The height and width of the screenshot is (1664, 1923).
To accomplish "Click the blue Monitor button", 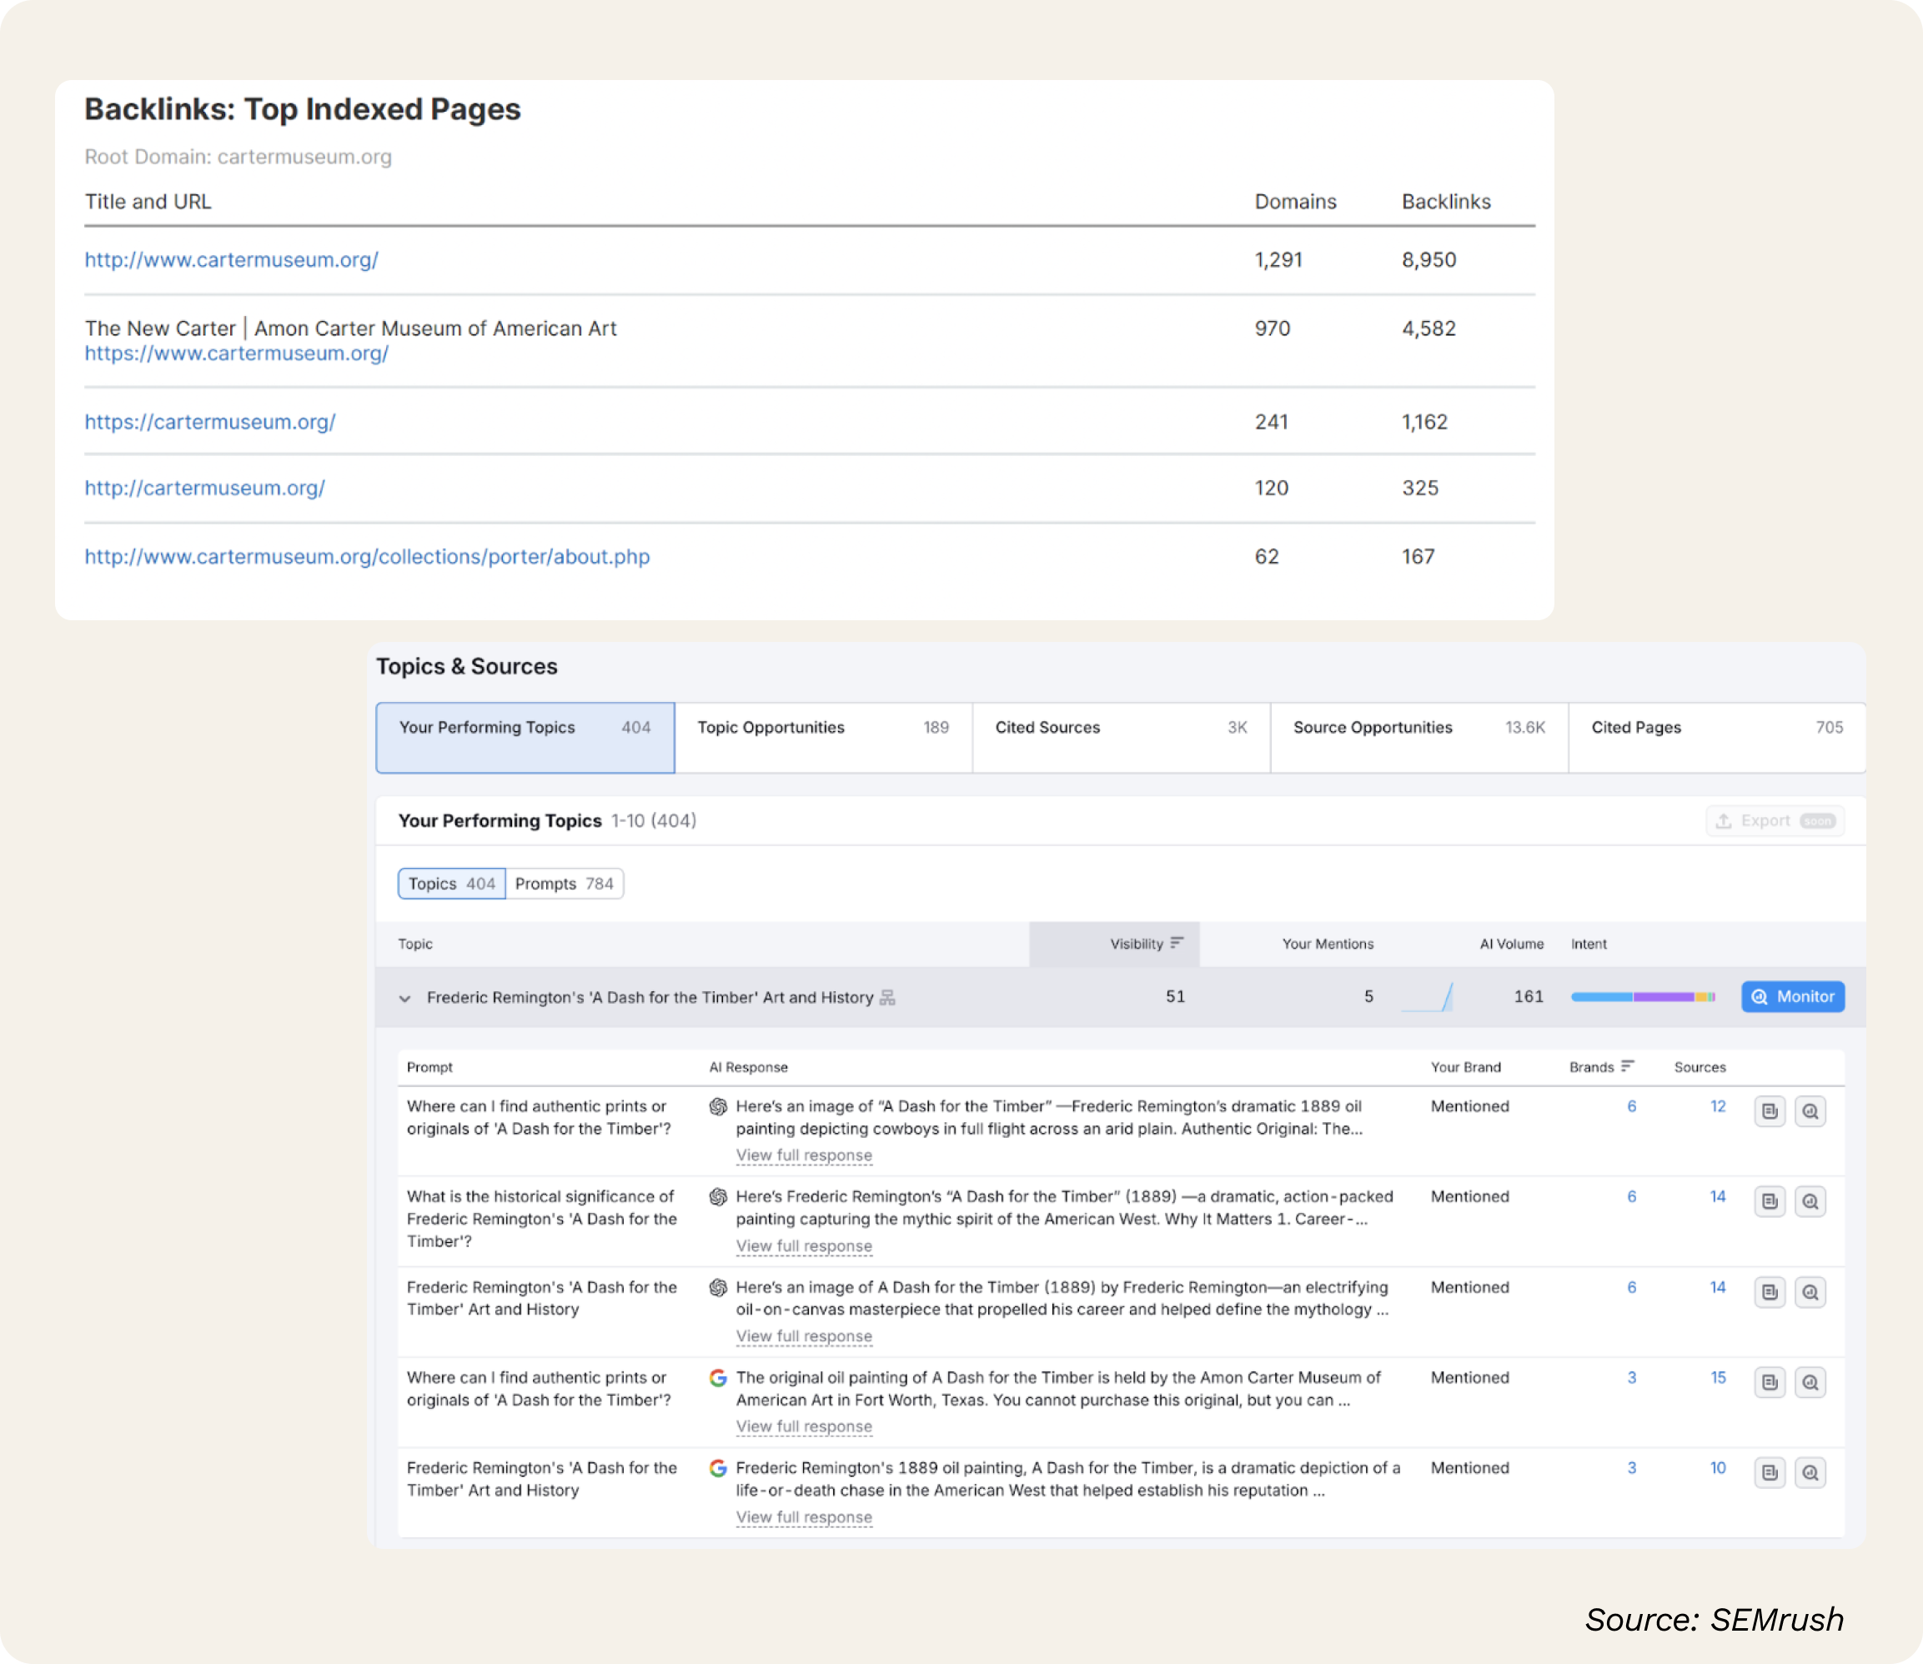I will tap(1792, 997).
